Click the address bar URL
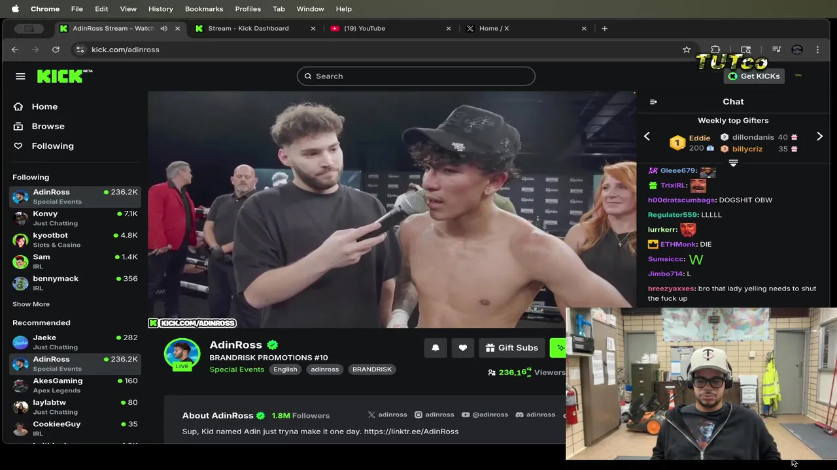Viewport: 837px width, 470px height. click(x=126, y=50)
